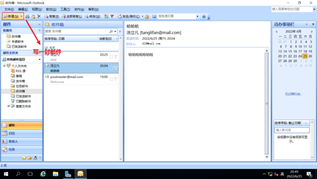Switch to the 日历 calendar pane
The width and height of the screenshot is (317, 179).
click(x=22, y=134)
